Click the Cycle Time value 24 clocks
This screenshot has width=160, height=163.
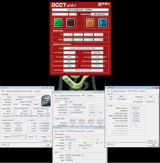pos(136,121)
